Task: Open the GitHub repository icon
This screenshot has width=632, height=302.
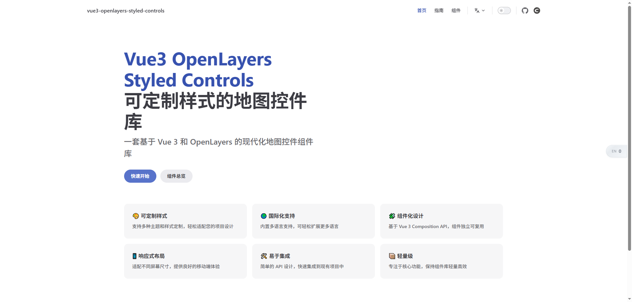Action: pyautogui.click(x=525, y=11)
